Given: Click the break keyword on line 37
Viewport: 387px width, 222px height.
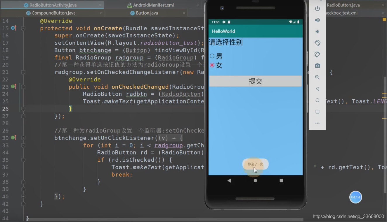Looking at the screenshot, I should click(x=120, y=175).
